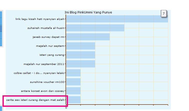Click the bar for majalah nur september 2011
The width and height of the screenshot is (189, 111).
[80, 64]
